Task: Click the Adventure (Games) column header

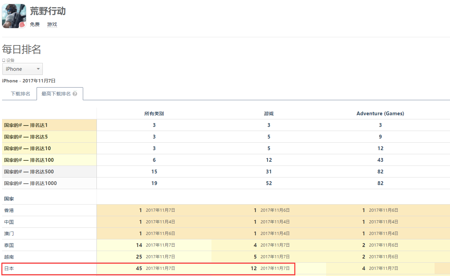Action: point(380,114)
